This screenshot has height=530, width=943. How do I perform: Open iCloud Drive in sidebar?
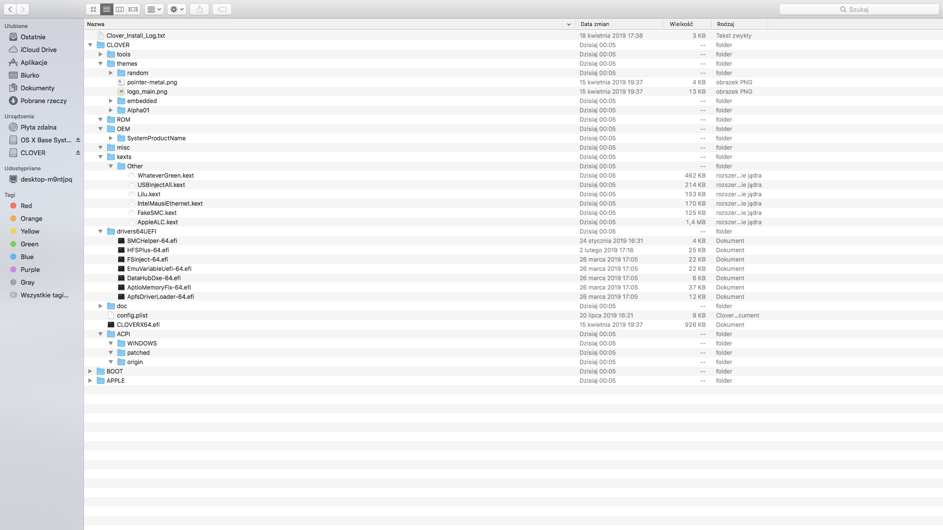[38, 50]
